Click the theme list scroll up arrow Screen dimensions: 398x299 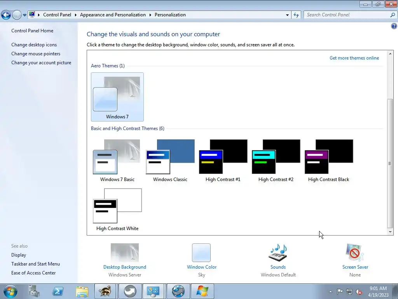point(390,54)
